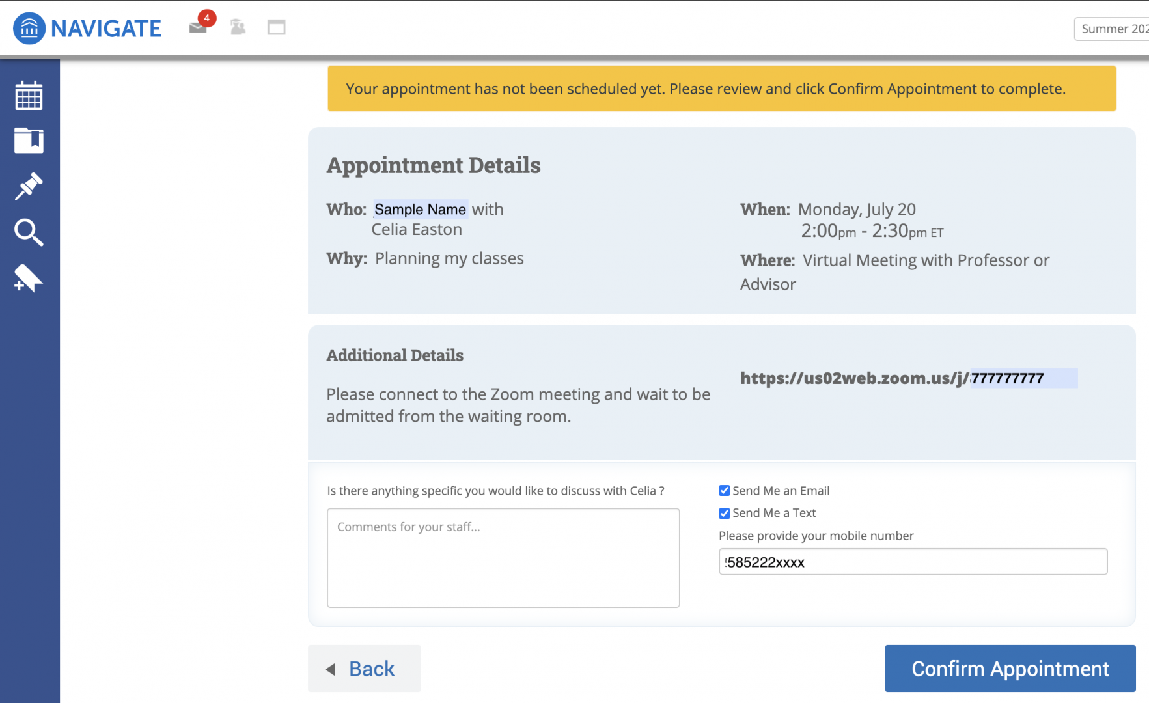Image resolution: width=1149 pixels, height=703 pixels.
Task: Click the highlighted Sample Name text
Action: (x=420, y=209)
